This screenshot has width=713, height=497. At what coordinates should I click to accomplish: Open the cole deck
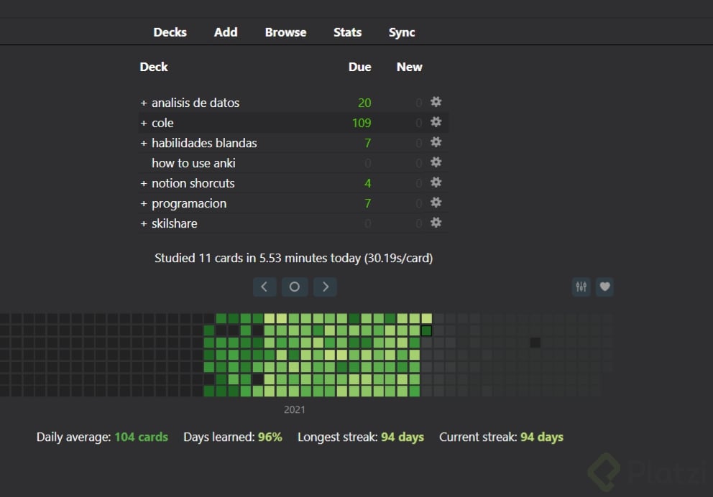click(162, 123)
